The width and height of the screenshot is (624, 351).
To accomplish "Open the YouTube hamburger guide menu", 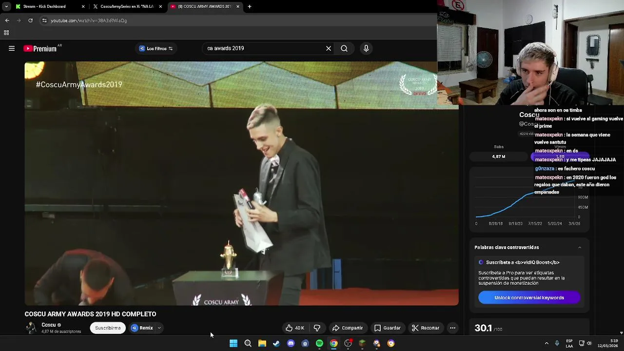I will pos(12,48).
